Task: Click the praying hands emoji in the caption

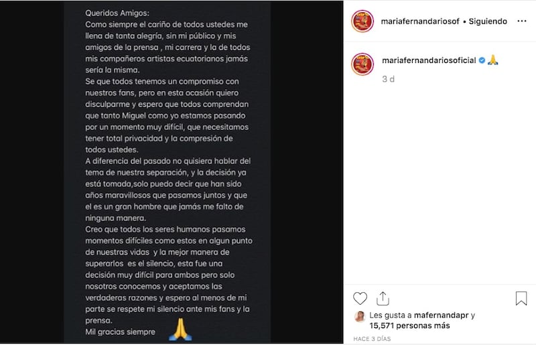Action: pyautogui.click(x=492, y=60)
